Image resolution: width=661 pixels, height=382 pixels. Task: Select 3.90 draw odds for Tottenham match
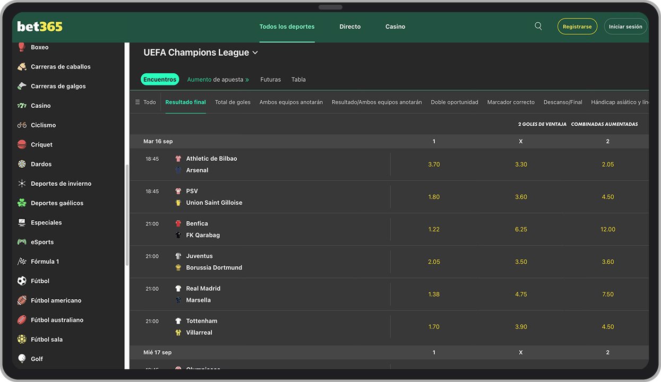pyautogui.click(x=521, y=327)
